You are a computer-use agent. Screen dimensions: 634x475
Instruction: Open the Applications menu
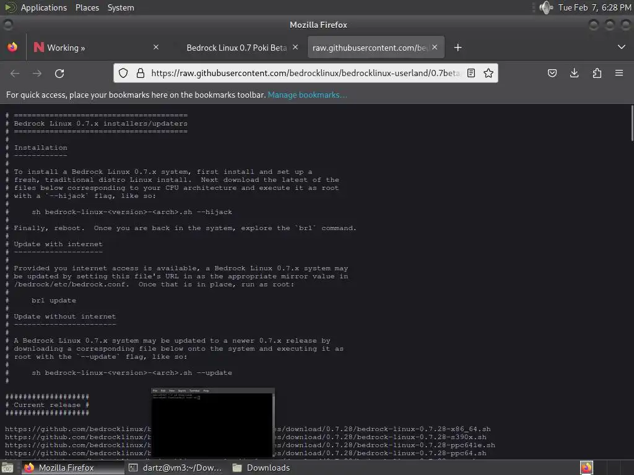[x=44, y=7]
